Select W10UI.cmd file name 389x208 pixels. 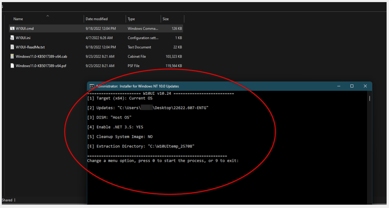(25, 29)
